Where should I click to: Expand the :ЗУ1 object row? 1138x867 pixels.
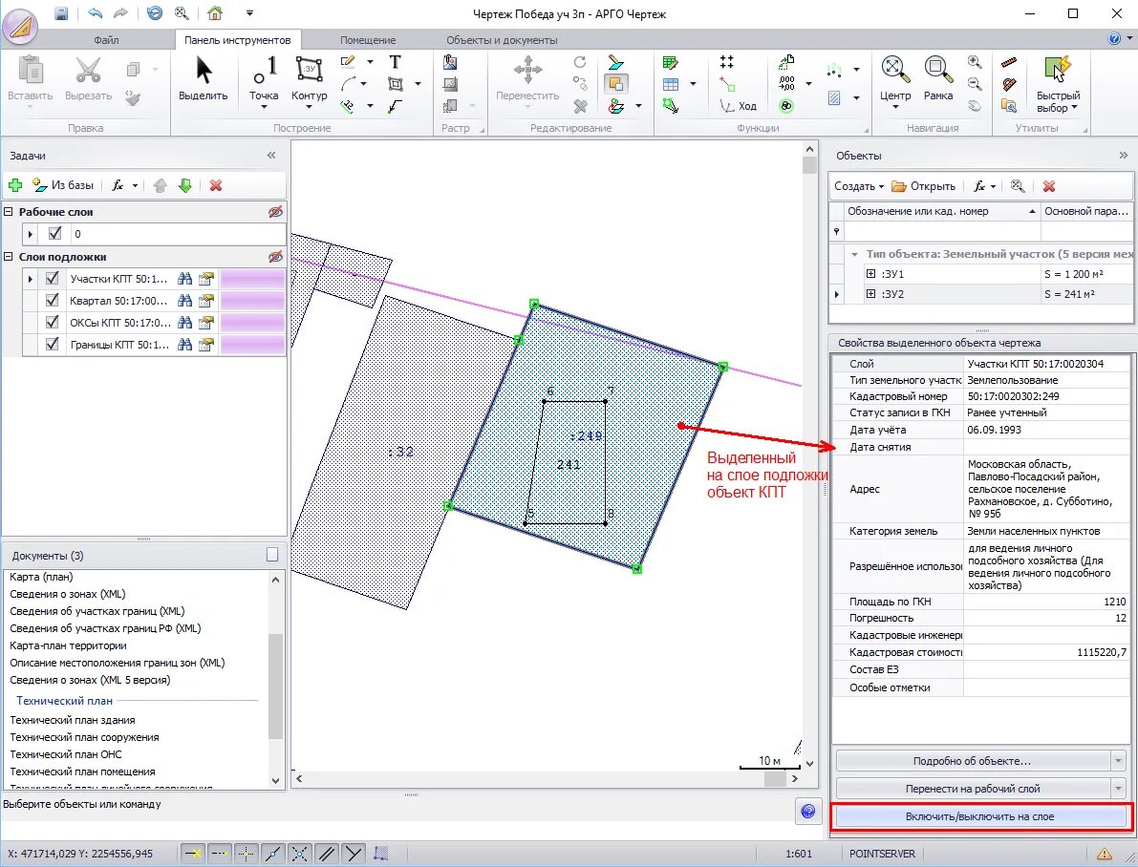pyautogui.click(x=870, y=273)
